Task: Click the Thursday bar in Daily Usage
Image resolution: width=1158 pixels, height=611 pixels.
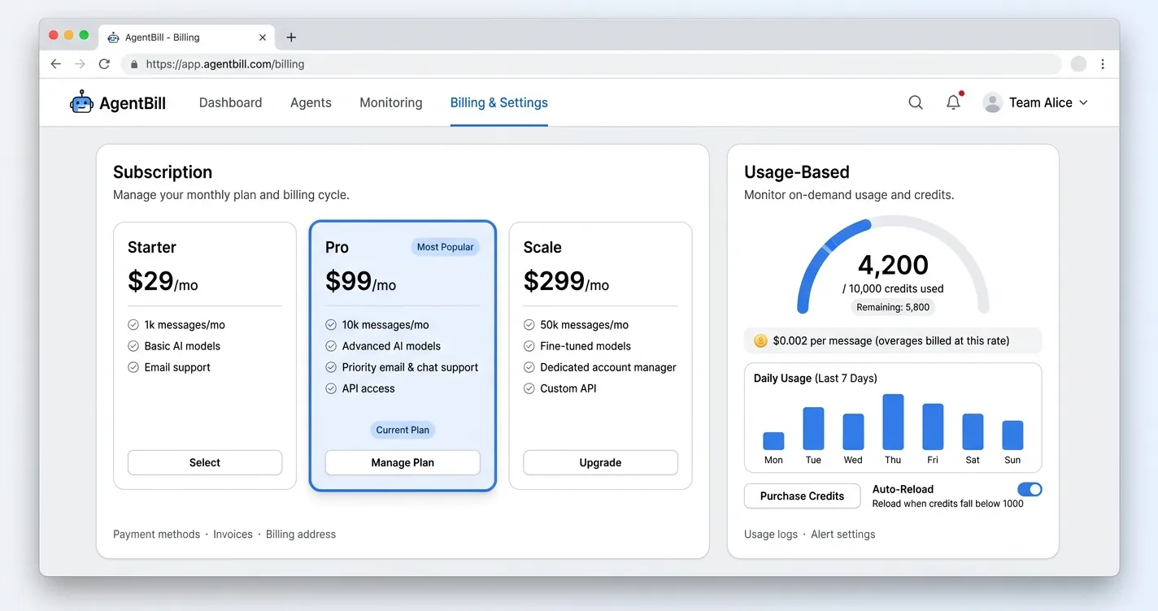Action: (x=893, y=422)
